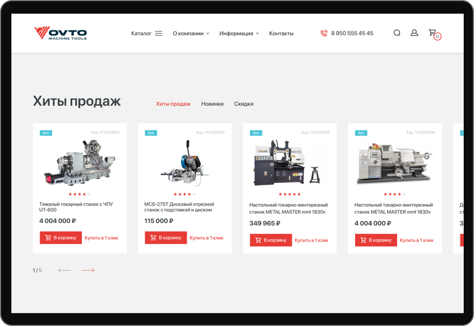
Task: Click the OVTO Machine Tools logo
Action: (60, 33)
